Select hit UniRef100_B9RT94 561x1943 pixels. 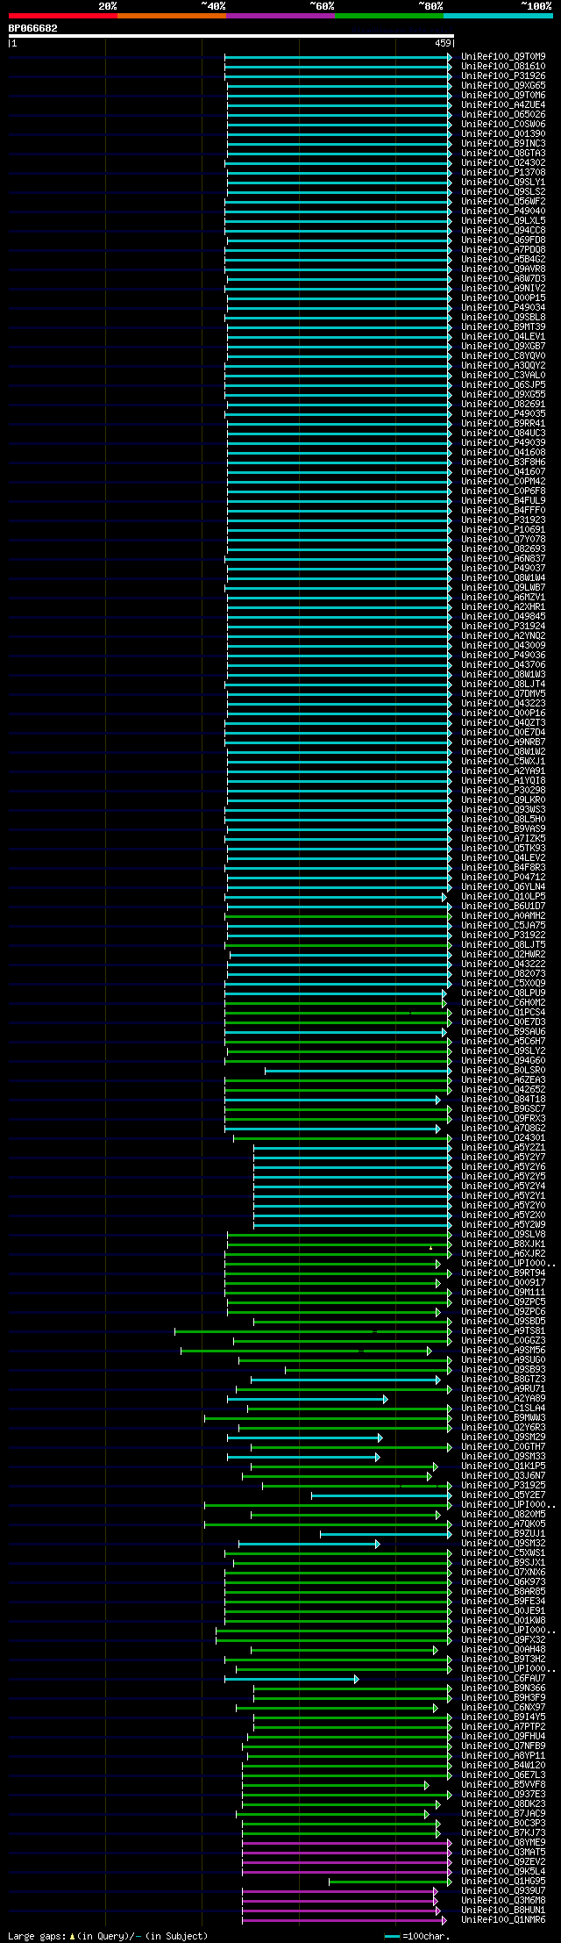(503, 1273)
